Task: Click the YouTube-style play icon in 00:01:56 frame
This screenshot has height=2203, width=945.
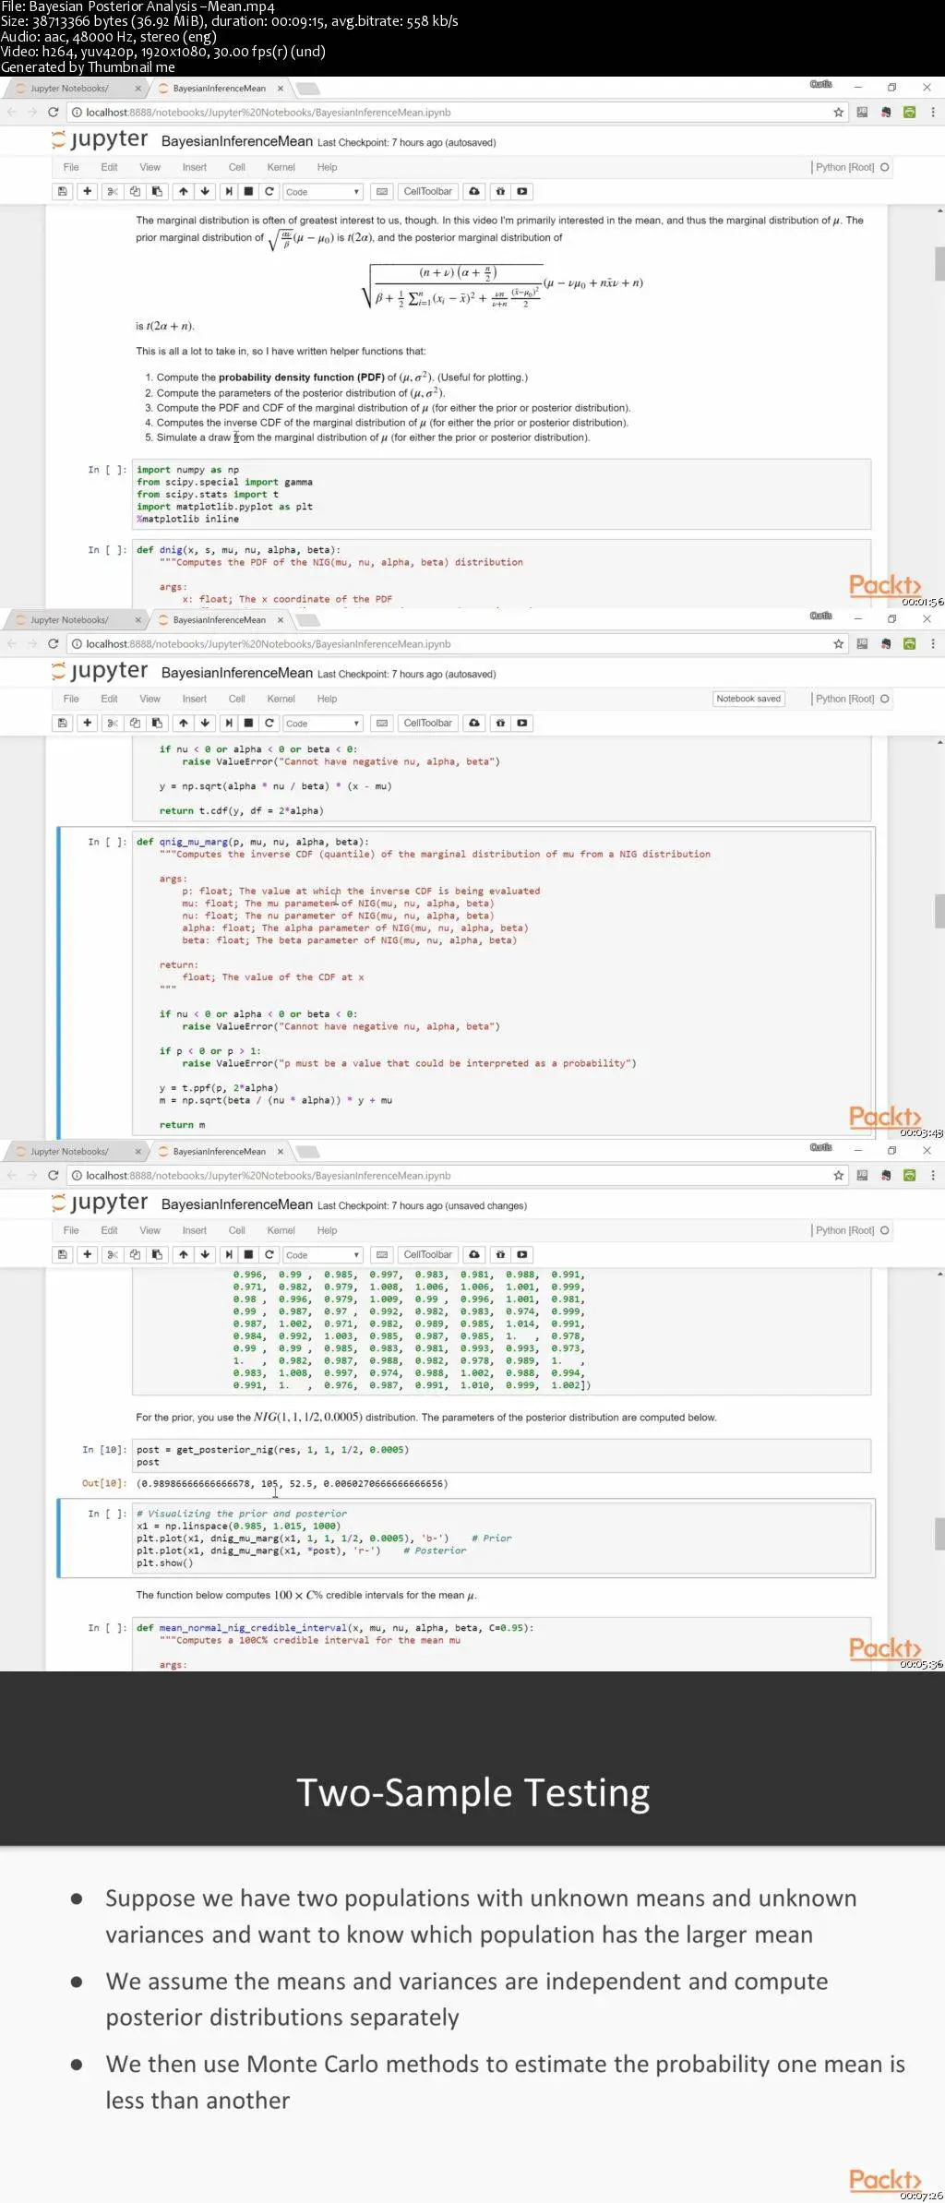Action: [x=522, y=192]
